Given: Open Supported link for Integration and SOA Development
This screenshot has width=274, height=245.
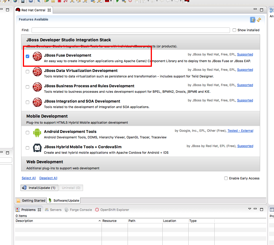Looking at the screenshot, I should point(245,100).
